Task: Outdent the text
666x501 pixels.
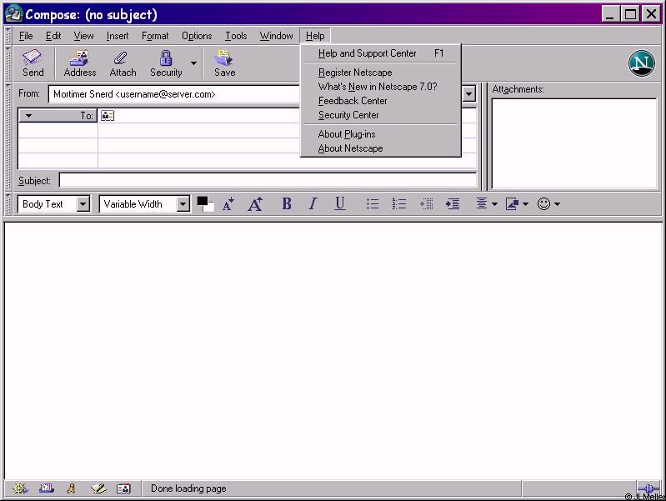Action: tap(426, 204)
